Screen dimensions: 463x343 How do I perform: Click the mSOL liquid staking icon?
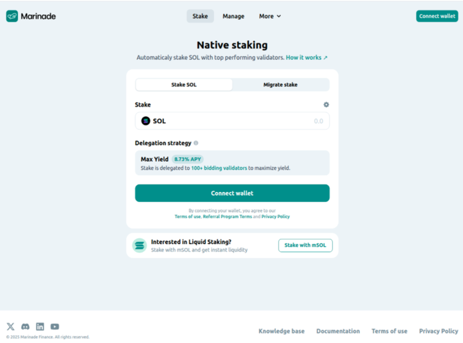click(140, 246)
